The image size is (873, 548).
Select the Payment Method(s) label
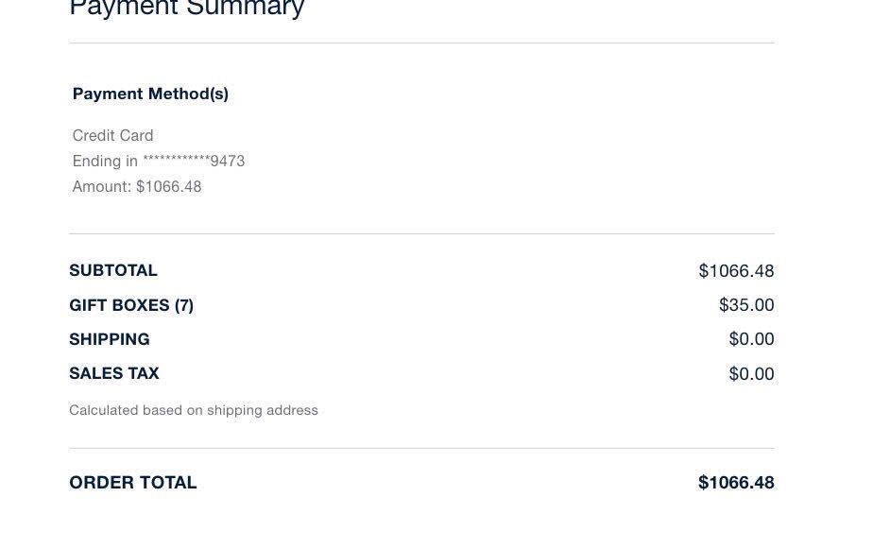[x=150, y=94]
